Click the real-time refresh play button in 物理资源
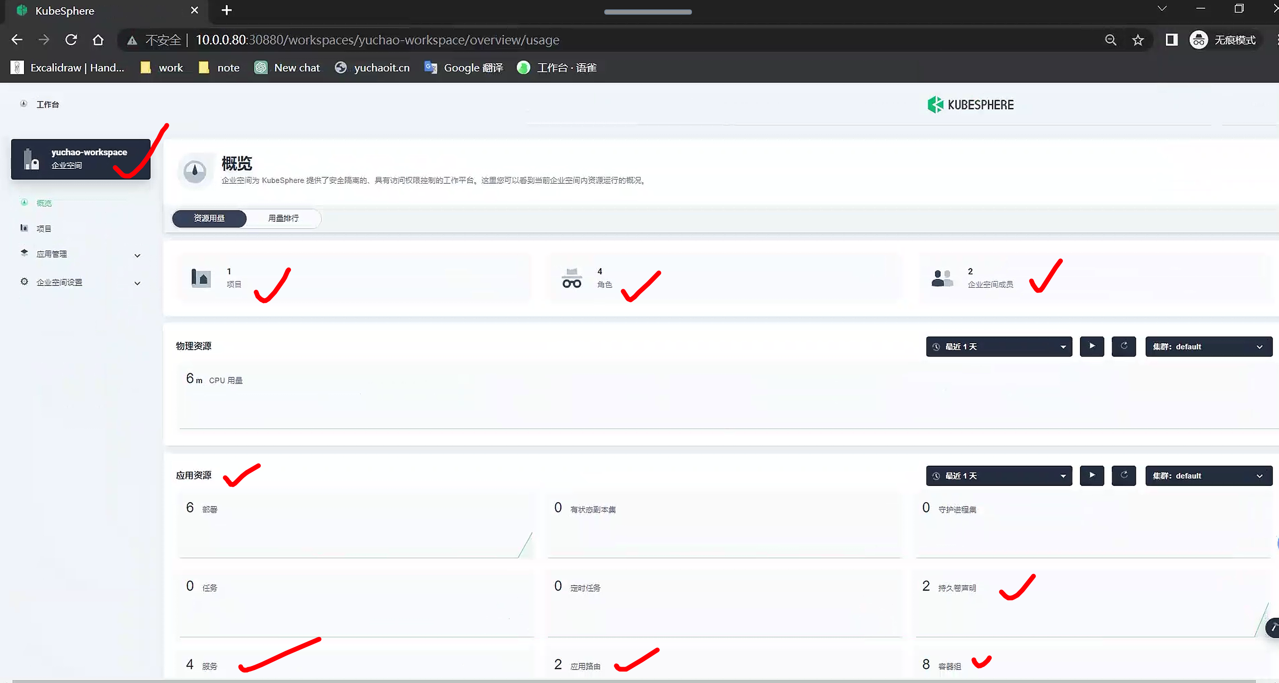The width and height of the screenshot is (1279, 683). click(x=1091, y=347)
